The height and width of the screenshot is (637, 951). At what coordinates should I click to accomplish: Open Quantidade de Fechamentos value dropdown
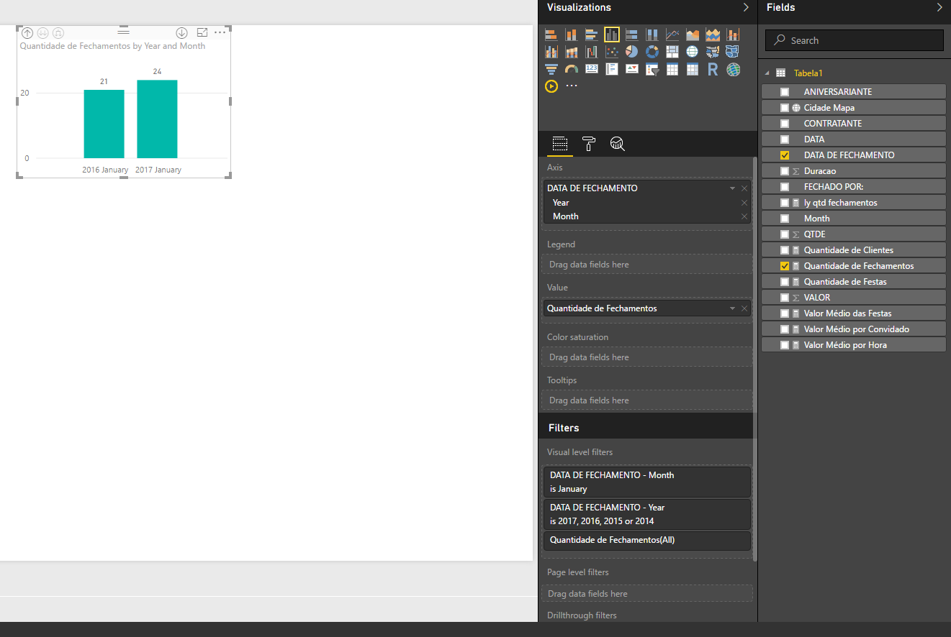(732, 308)
